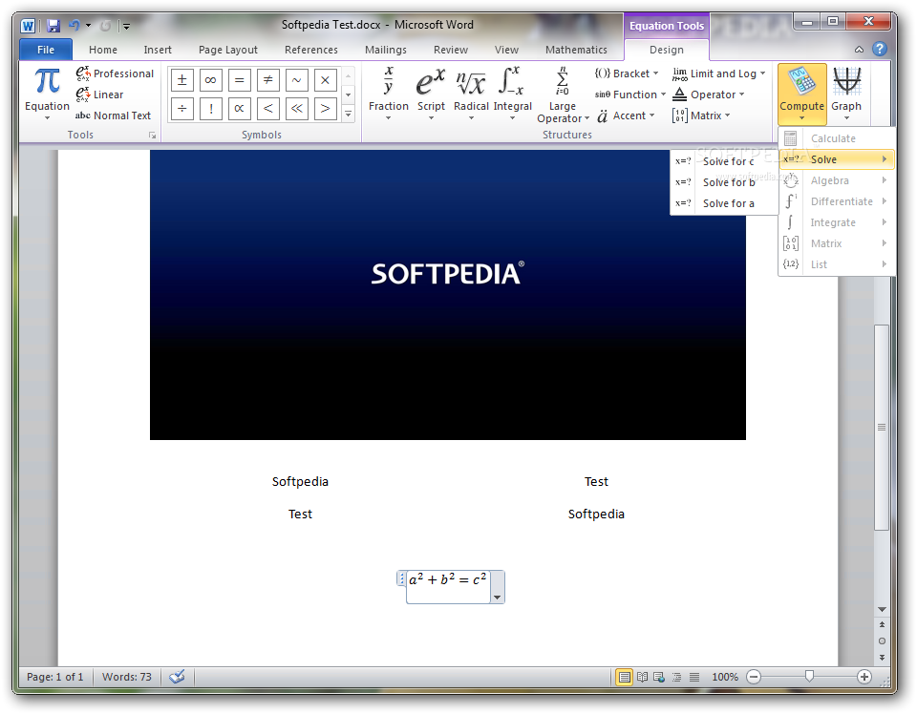Apply Normal Text to equation
Image resolution: width=917 pixels, height=714 pixels.
coord(113,115)
